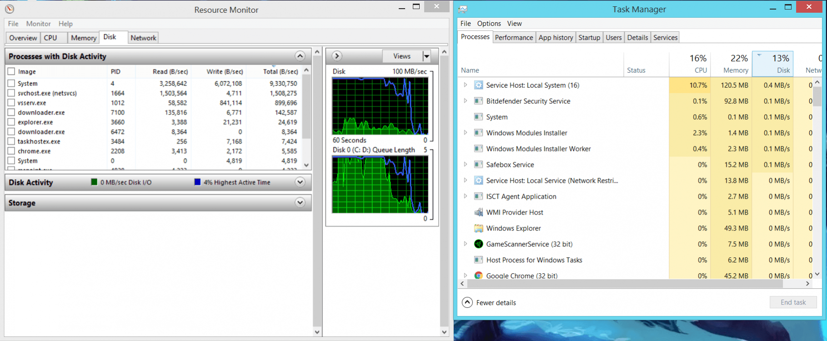Click the green Disk I/O legend square
Screen dimensions: 827x341
[94, 182]
